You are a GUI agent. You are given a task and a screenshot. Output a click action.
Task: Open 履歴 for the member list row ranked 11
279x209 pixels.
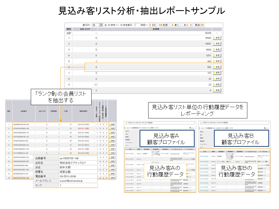pos(112,165)
